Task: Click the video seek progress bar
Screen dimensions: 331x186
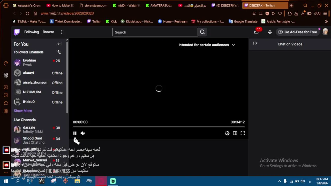Action: 159,127
